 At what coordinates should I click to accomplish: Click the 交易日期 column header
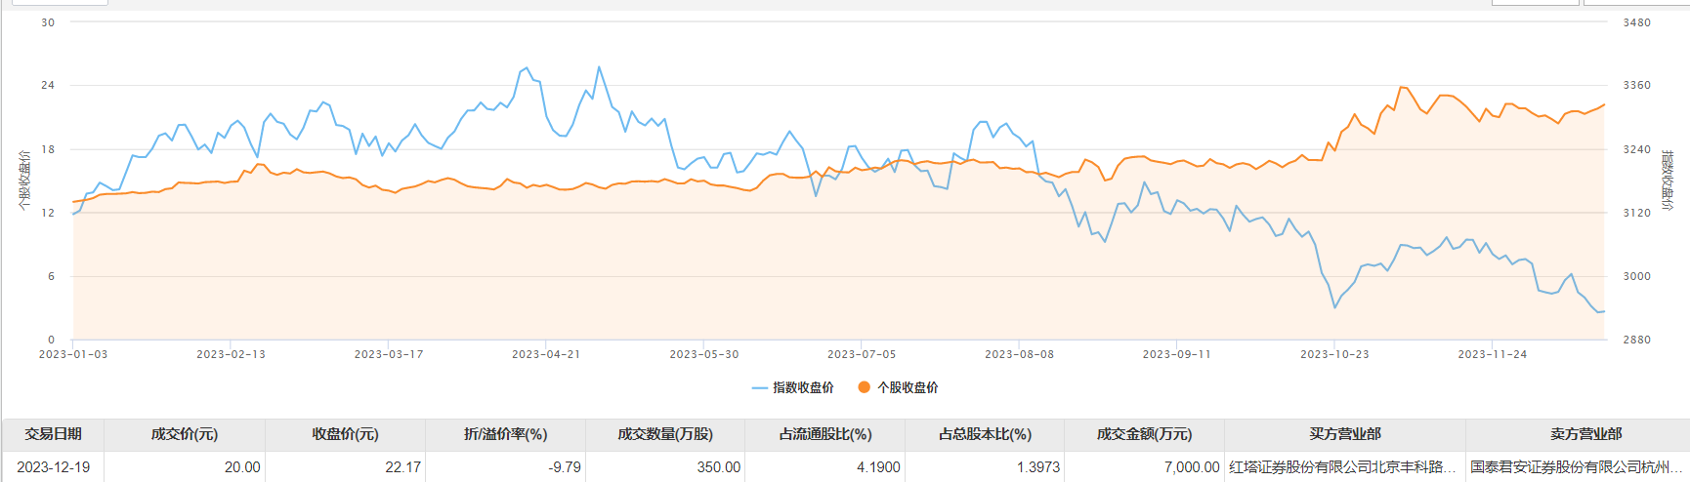54,434
